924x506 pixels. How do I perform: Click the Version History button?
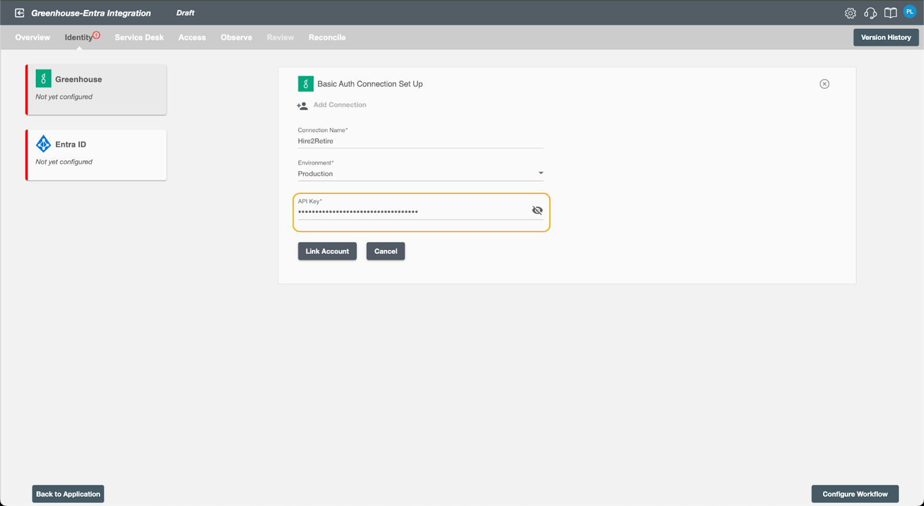pos(886,38)
